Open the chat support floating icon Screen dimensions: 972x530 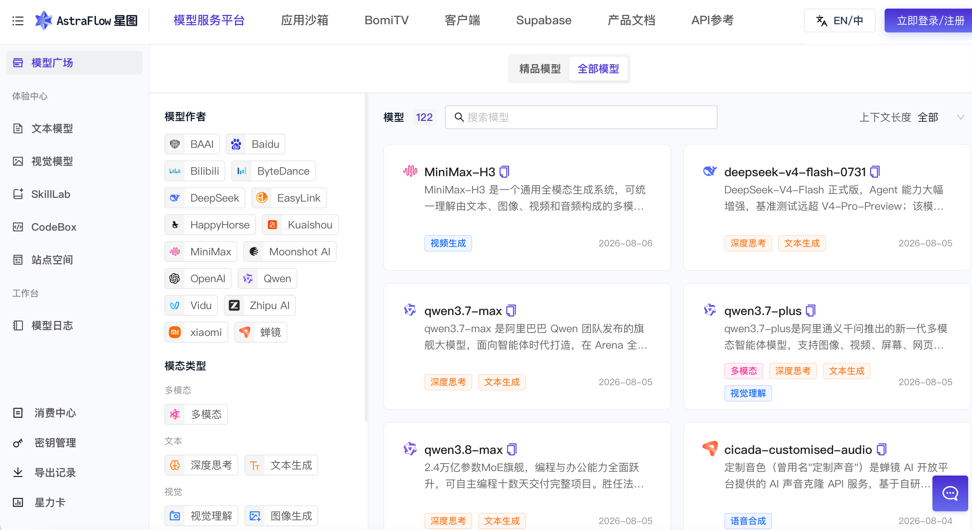(950, 493)
